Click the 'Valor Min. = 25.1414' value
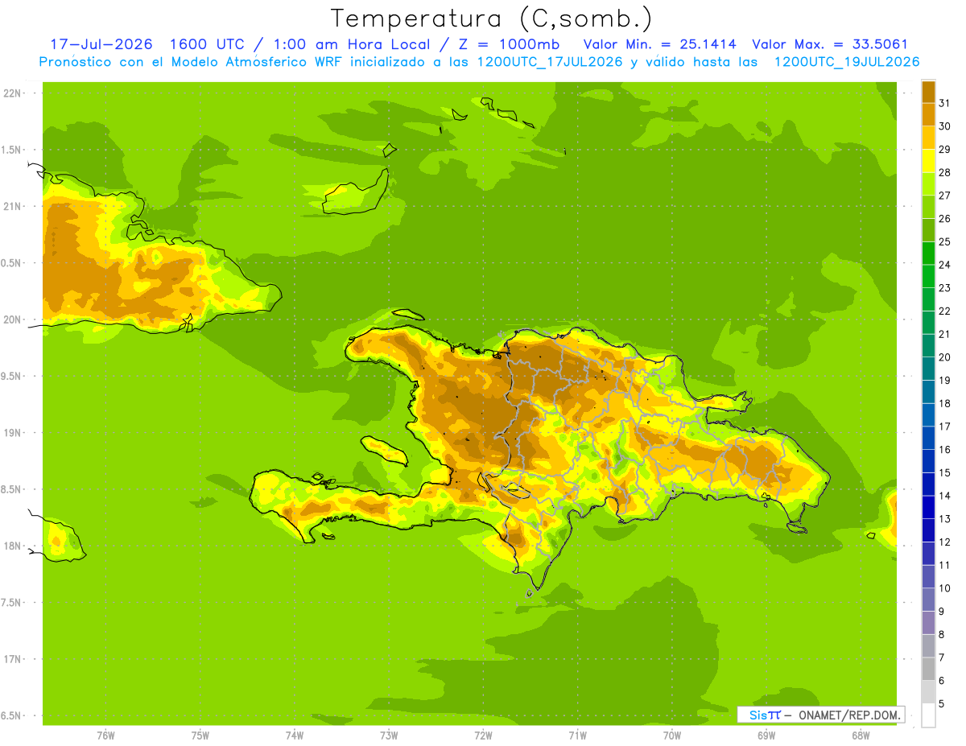The width and height of the screenshot is (966, 746). tap(659, 44)
